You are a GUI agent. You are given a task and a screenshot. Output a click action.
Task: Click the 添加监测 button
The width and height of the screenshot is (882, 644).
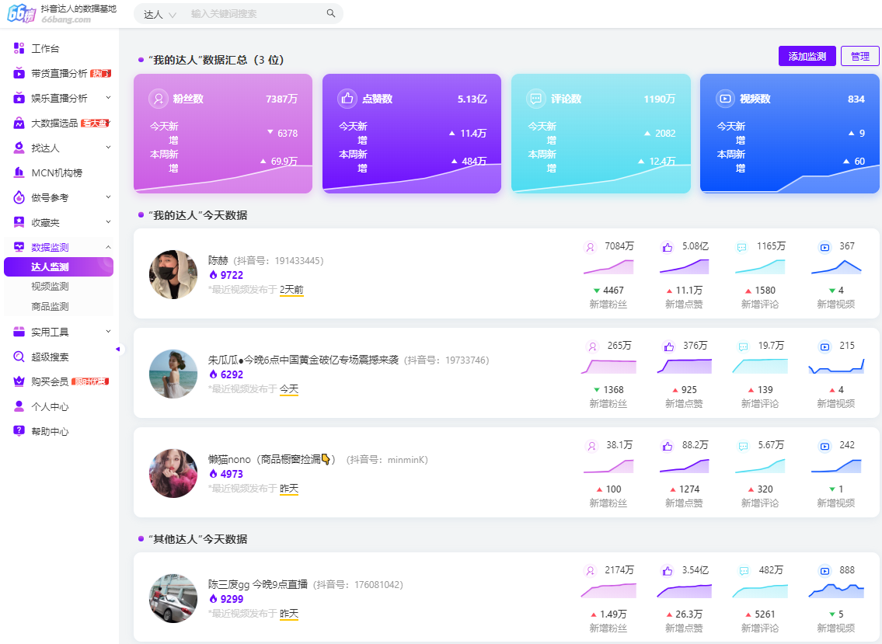807,56
